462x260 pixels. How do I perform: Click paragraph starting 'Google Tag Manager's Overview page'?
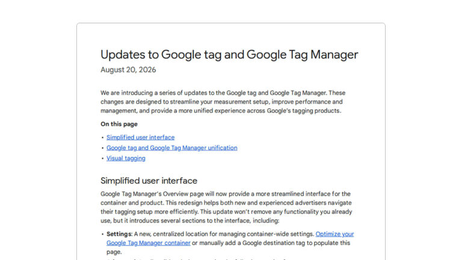(x=226, y=207)
